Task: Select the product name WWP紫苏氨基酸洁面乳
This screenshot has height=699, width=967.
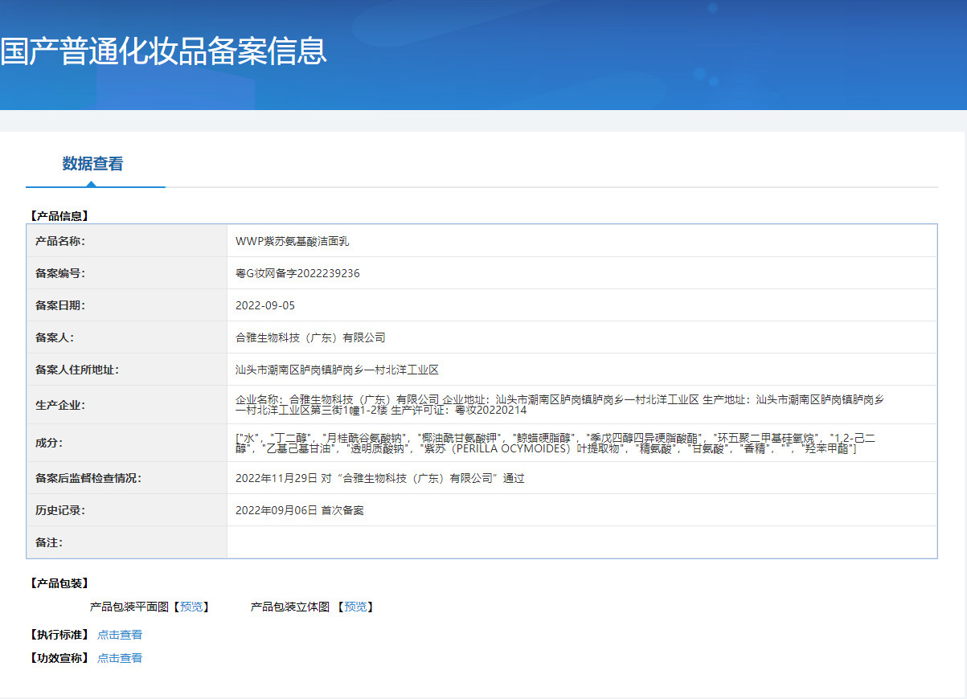Action: coord(292,241)
